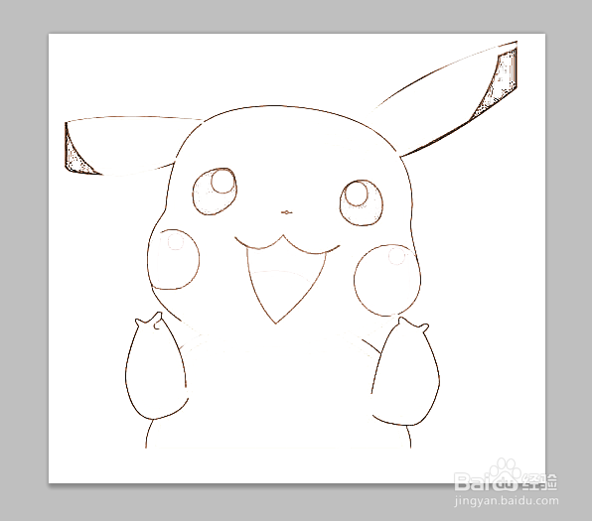Screen dimensions: 592x521
Task: Click the Pikachu sketch canvas
Action: click(x=297, y=258)
